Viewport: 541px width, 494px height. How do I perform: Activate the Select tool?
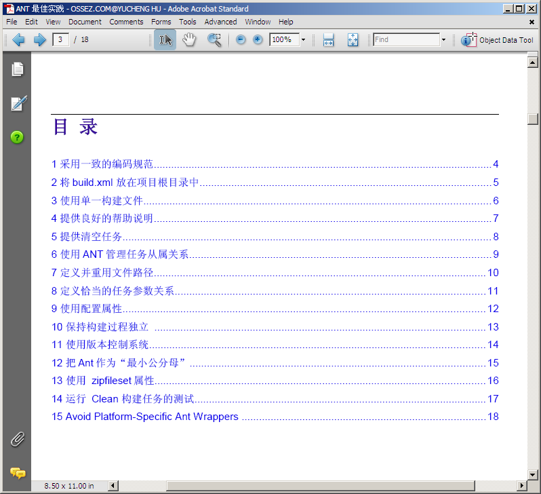click(x=165, y=40)
